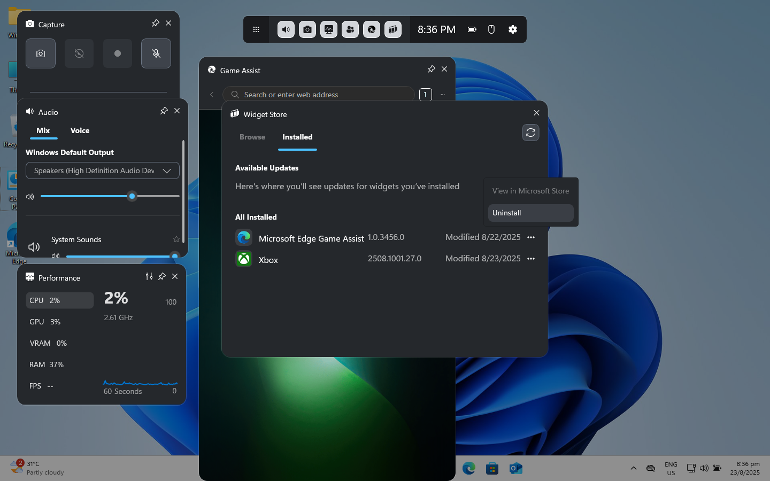Open Microsoft Store from the taskbar

tap(492, 468)
